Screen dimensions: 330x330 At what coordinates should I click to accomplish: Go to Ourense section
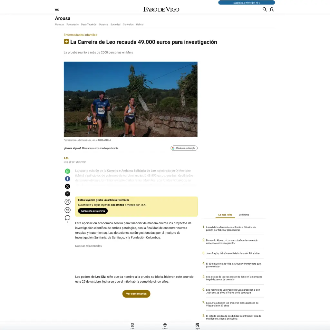(x=103, y=24)
